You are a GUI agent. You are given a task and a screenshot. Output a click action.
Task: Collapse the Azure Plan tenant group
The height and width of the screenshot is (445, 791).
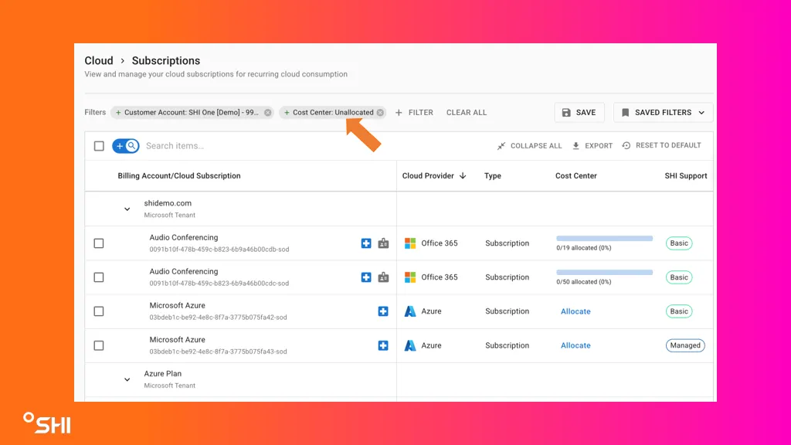[x=127, y=379]
